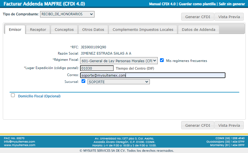248x153 pixels.
Task: Uncheck Mis regímenes frecuentes checkbox
Action: click(x=162, y=60)
